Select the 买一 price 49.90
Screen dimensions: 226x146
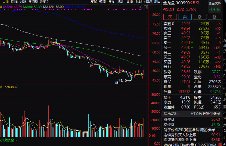186,47
